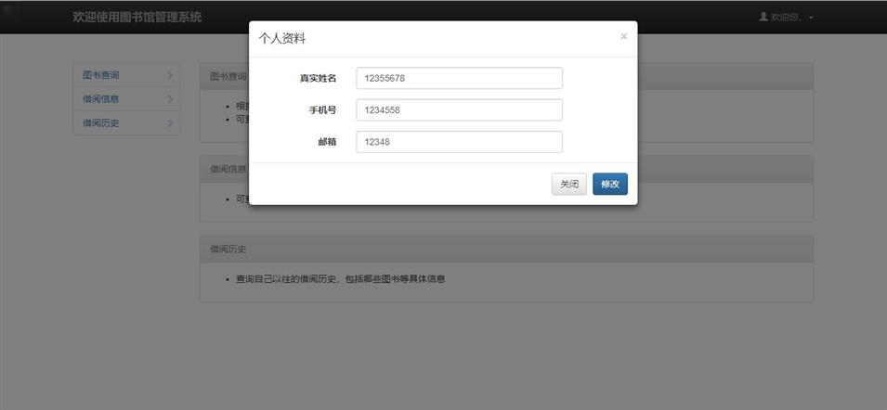Click the user avatar icon in the navbar
Screen dimensions: 887x410
[763, 17]
